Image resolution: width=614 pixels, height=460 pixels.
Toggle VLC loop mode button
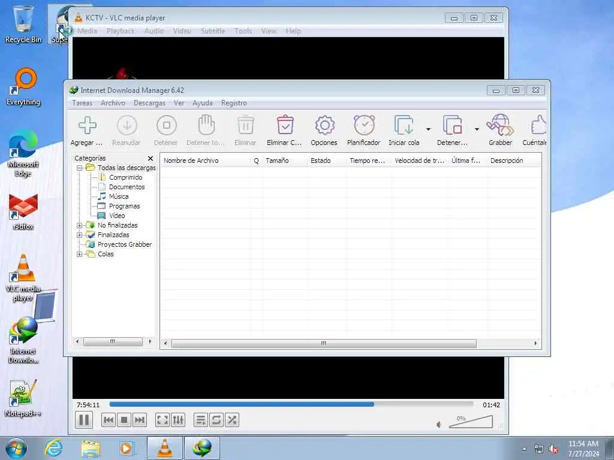[216, 420]
